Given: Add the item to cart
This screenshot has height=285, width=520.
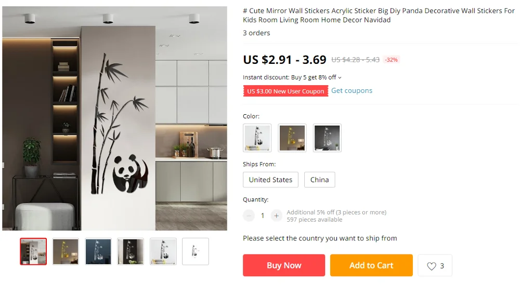Looking at the screenshot, I should coord(371,265).
